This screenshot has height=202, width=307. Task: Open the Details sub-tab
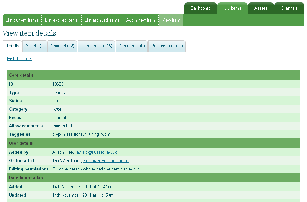pos(12,46)
